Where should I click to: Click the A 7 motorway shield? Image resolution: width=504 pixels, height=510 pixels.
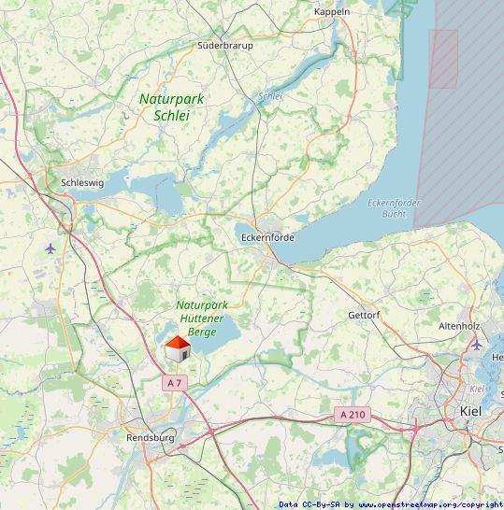tap(175, 383)
